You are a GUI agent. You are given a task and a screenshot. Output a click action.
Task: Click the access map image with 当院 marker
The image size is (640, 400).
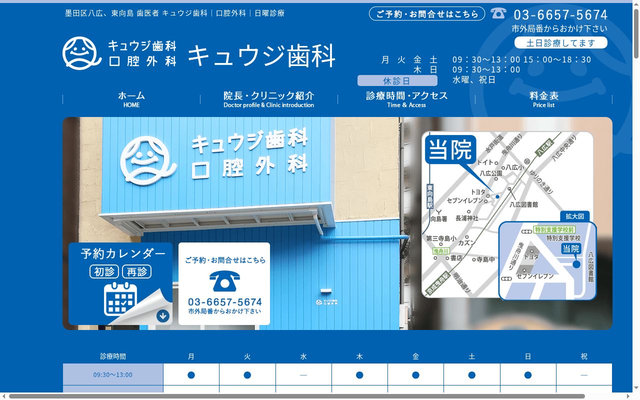(x=509, y=215)
